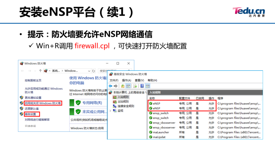This screenshot has height=154, width=275.
Task: Expand the 监视 tree node chevron
Action: 110,111
